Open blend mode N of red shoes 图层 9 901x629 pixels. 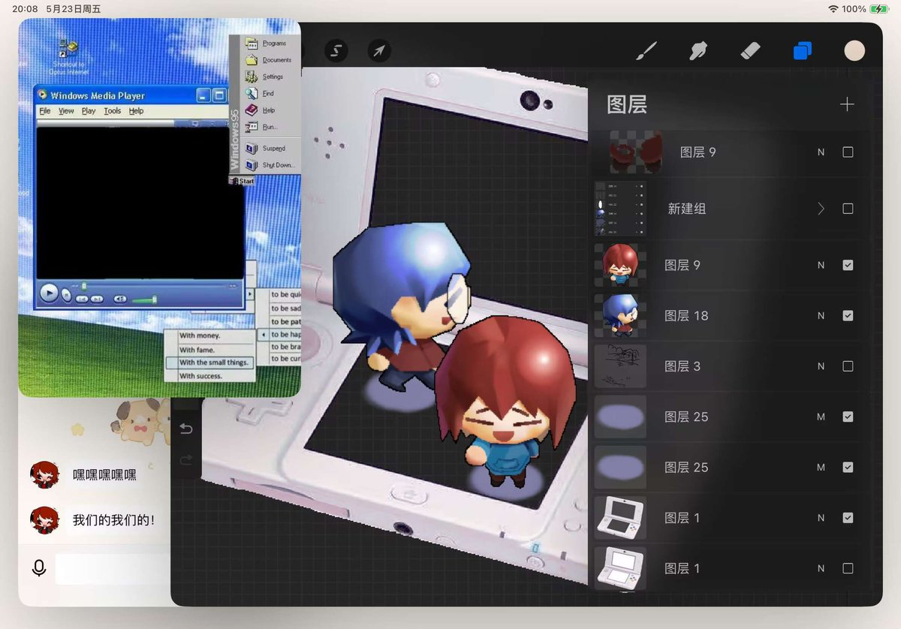821,152
